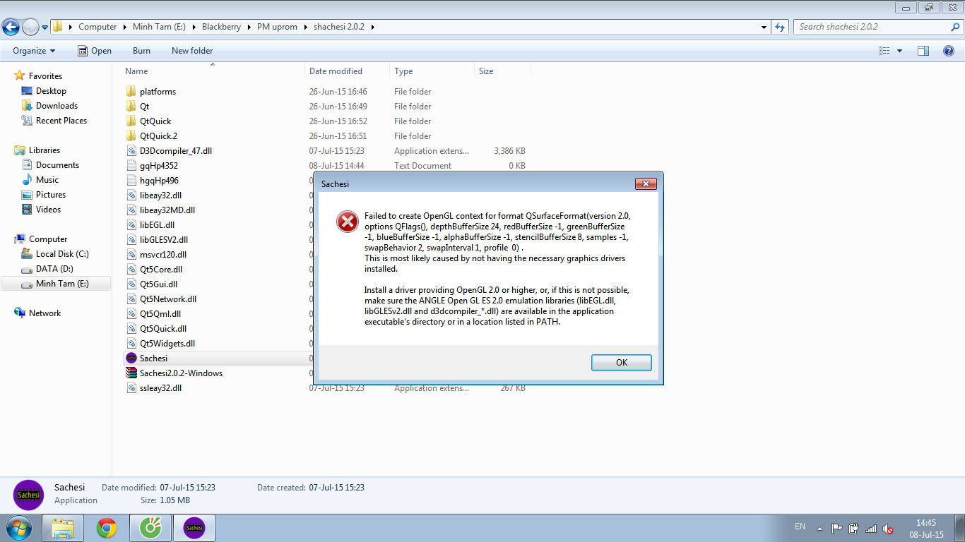
Task: Select the QtQuick folder
Action: coord(155,121)
